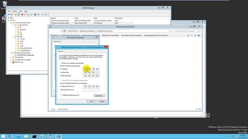The height and width of the screenshot is (139, 248).
Task: Click show/hide console tree toolbar icon
Action: coord(19,15)
